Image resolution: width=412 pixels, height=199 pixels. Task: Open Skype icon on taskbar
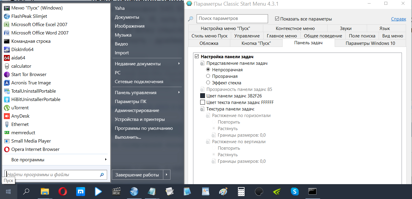[294, 192]
